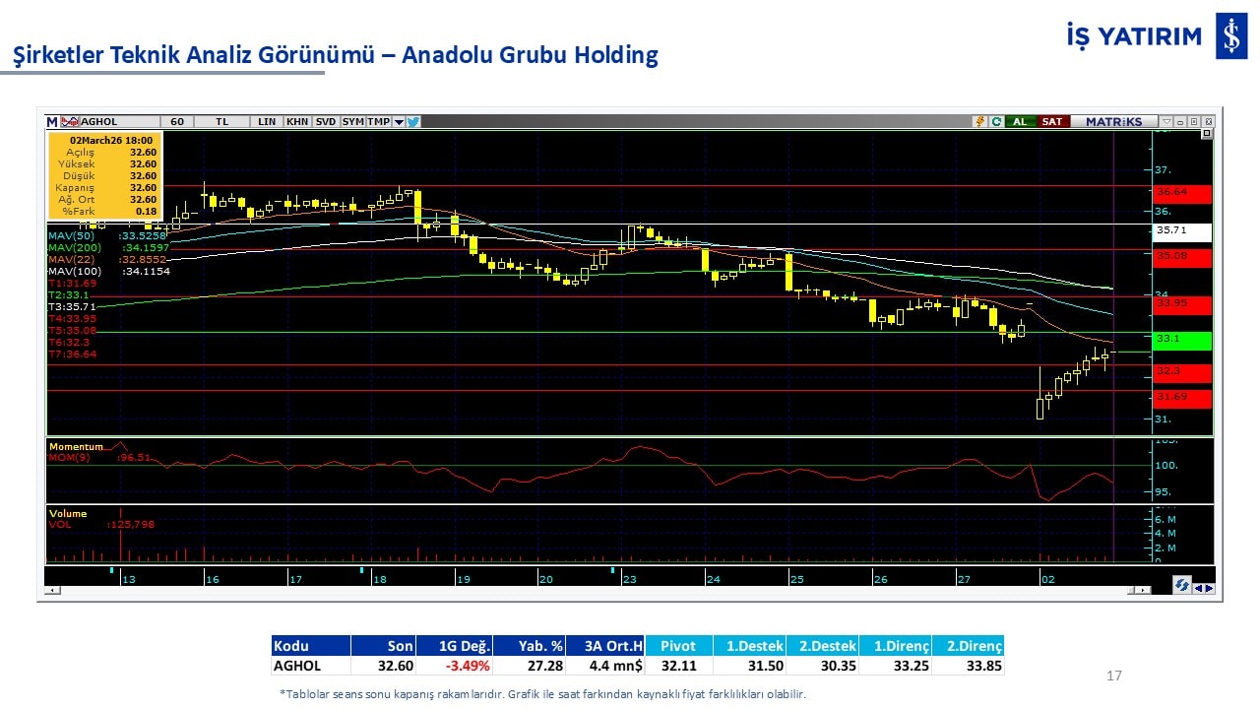The height and width of the screenshot is (709, 1260).
Task: Click the green AL buy button
Action: pyautogui.click(x=1021, y=122)
